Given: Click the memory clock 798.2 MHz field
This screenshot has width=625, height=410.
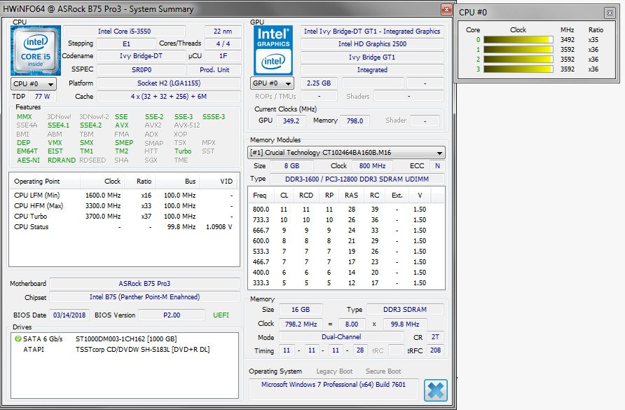Looking at the screenshot, I should [x=301, y=324].
